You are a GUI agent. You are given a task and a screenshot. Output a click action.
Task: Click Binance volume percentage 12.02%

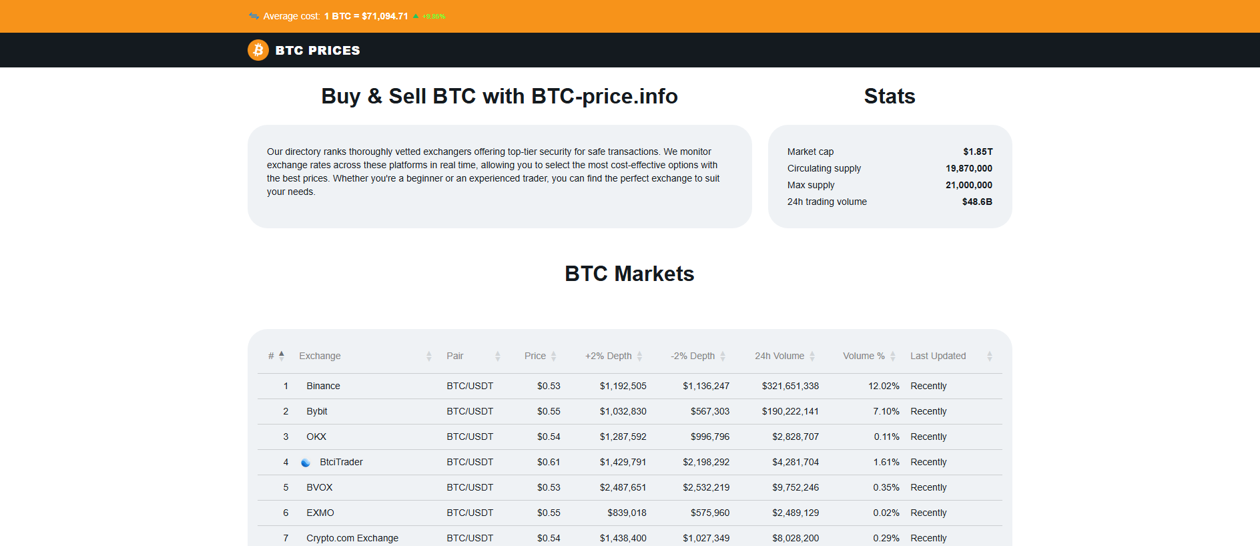[884, 386]
